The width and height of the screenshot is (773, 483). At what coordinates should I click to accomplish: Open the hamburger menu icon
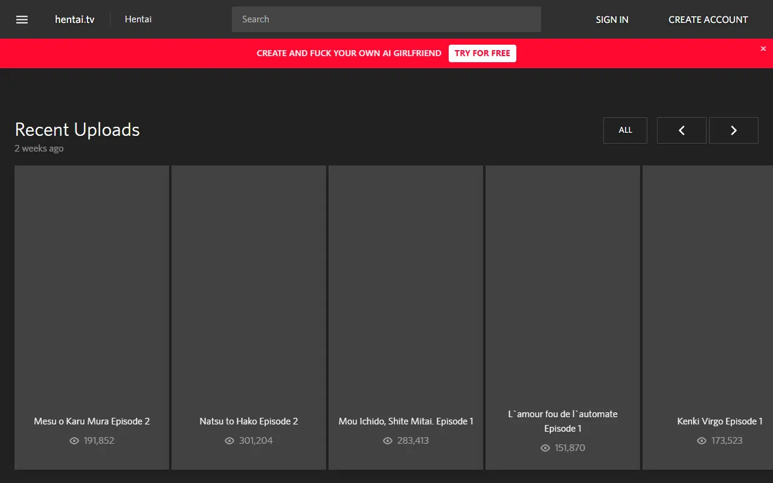point(22,19)
